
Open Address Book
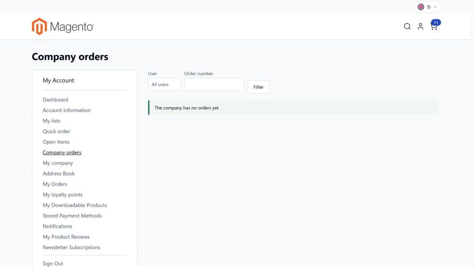59,174
